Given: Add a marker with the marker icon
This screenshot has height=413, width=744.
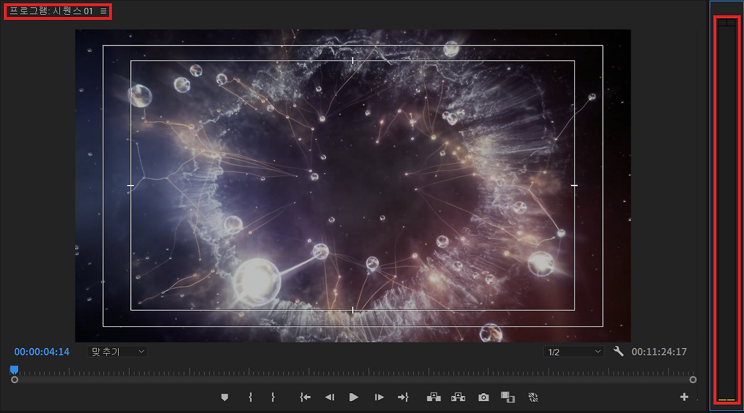Looking at the screenshot, I should 225,397.
